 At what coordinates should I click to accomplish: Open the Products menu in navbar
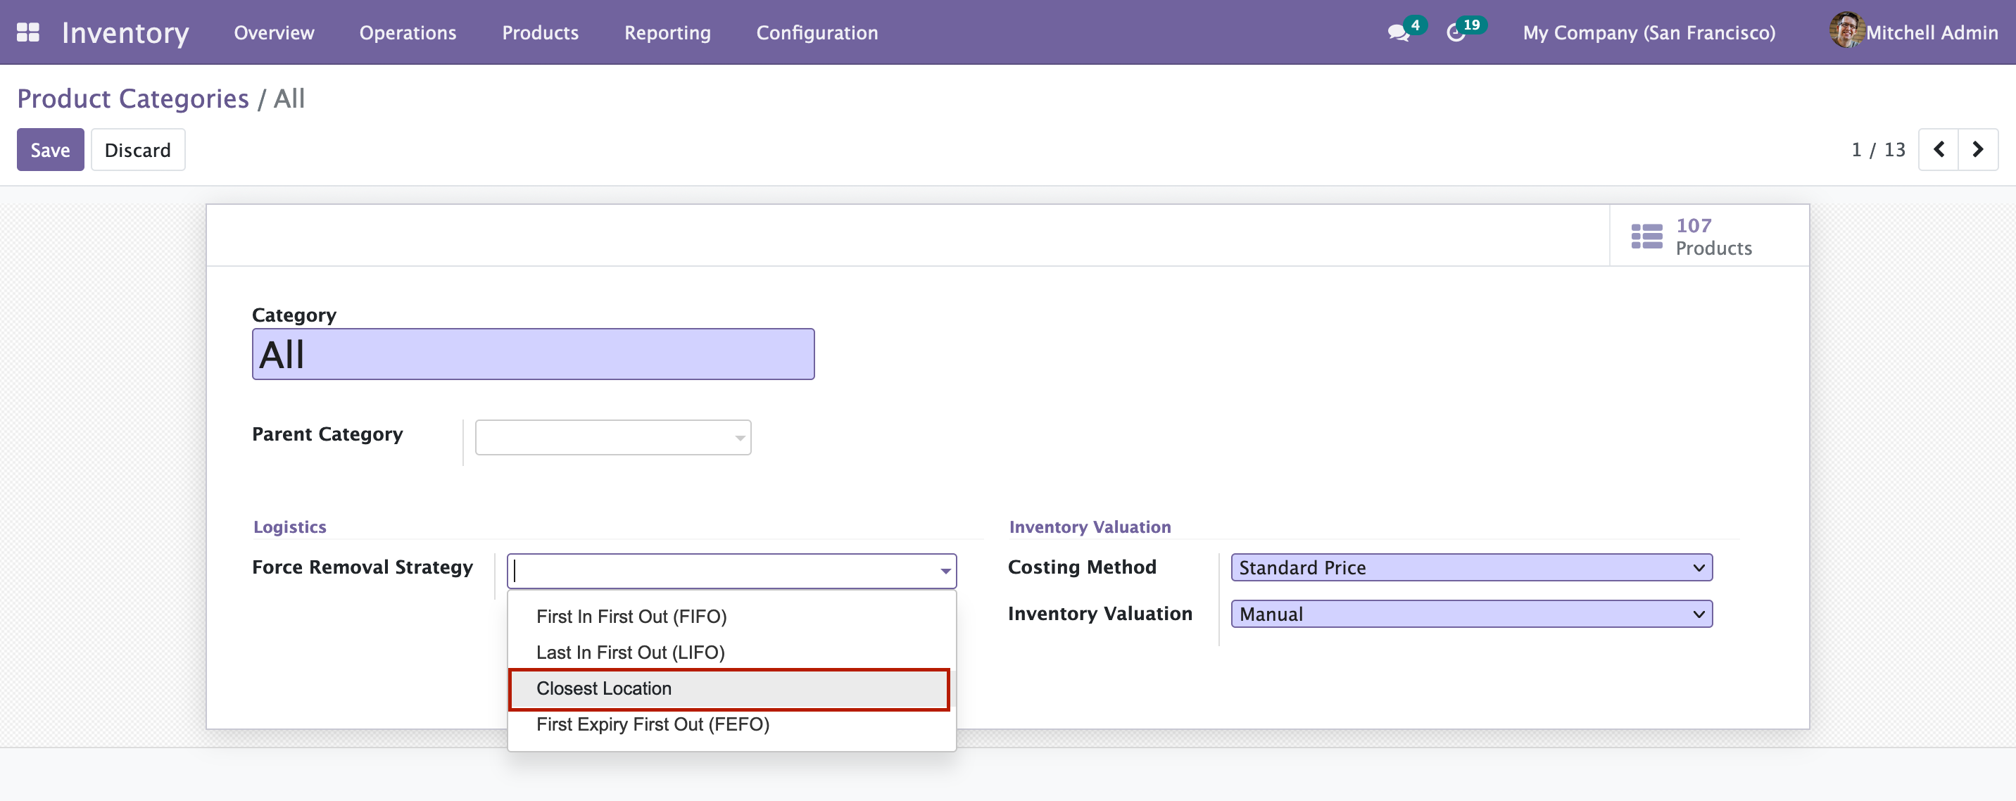click(540, 32)
